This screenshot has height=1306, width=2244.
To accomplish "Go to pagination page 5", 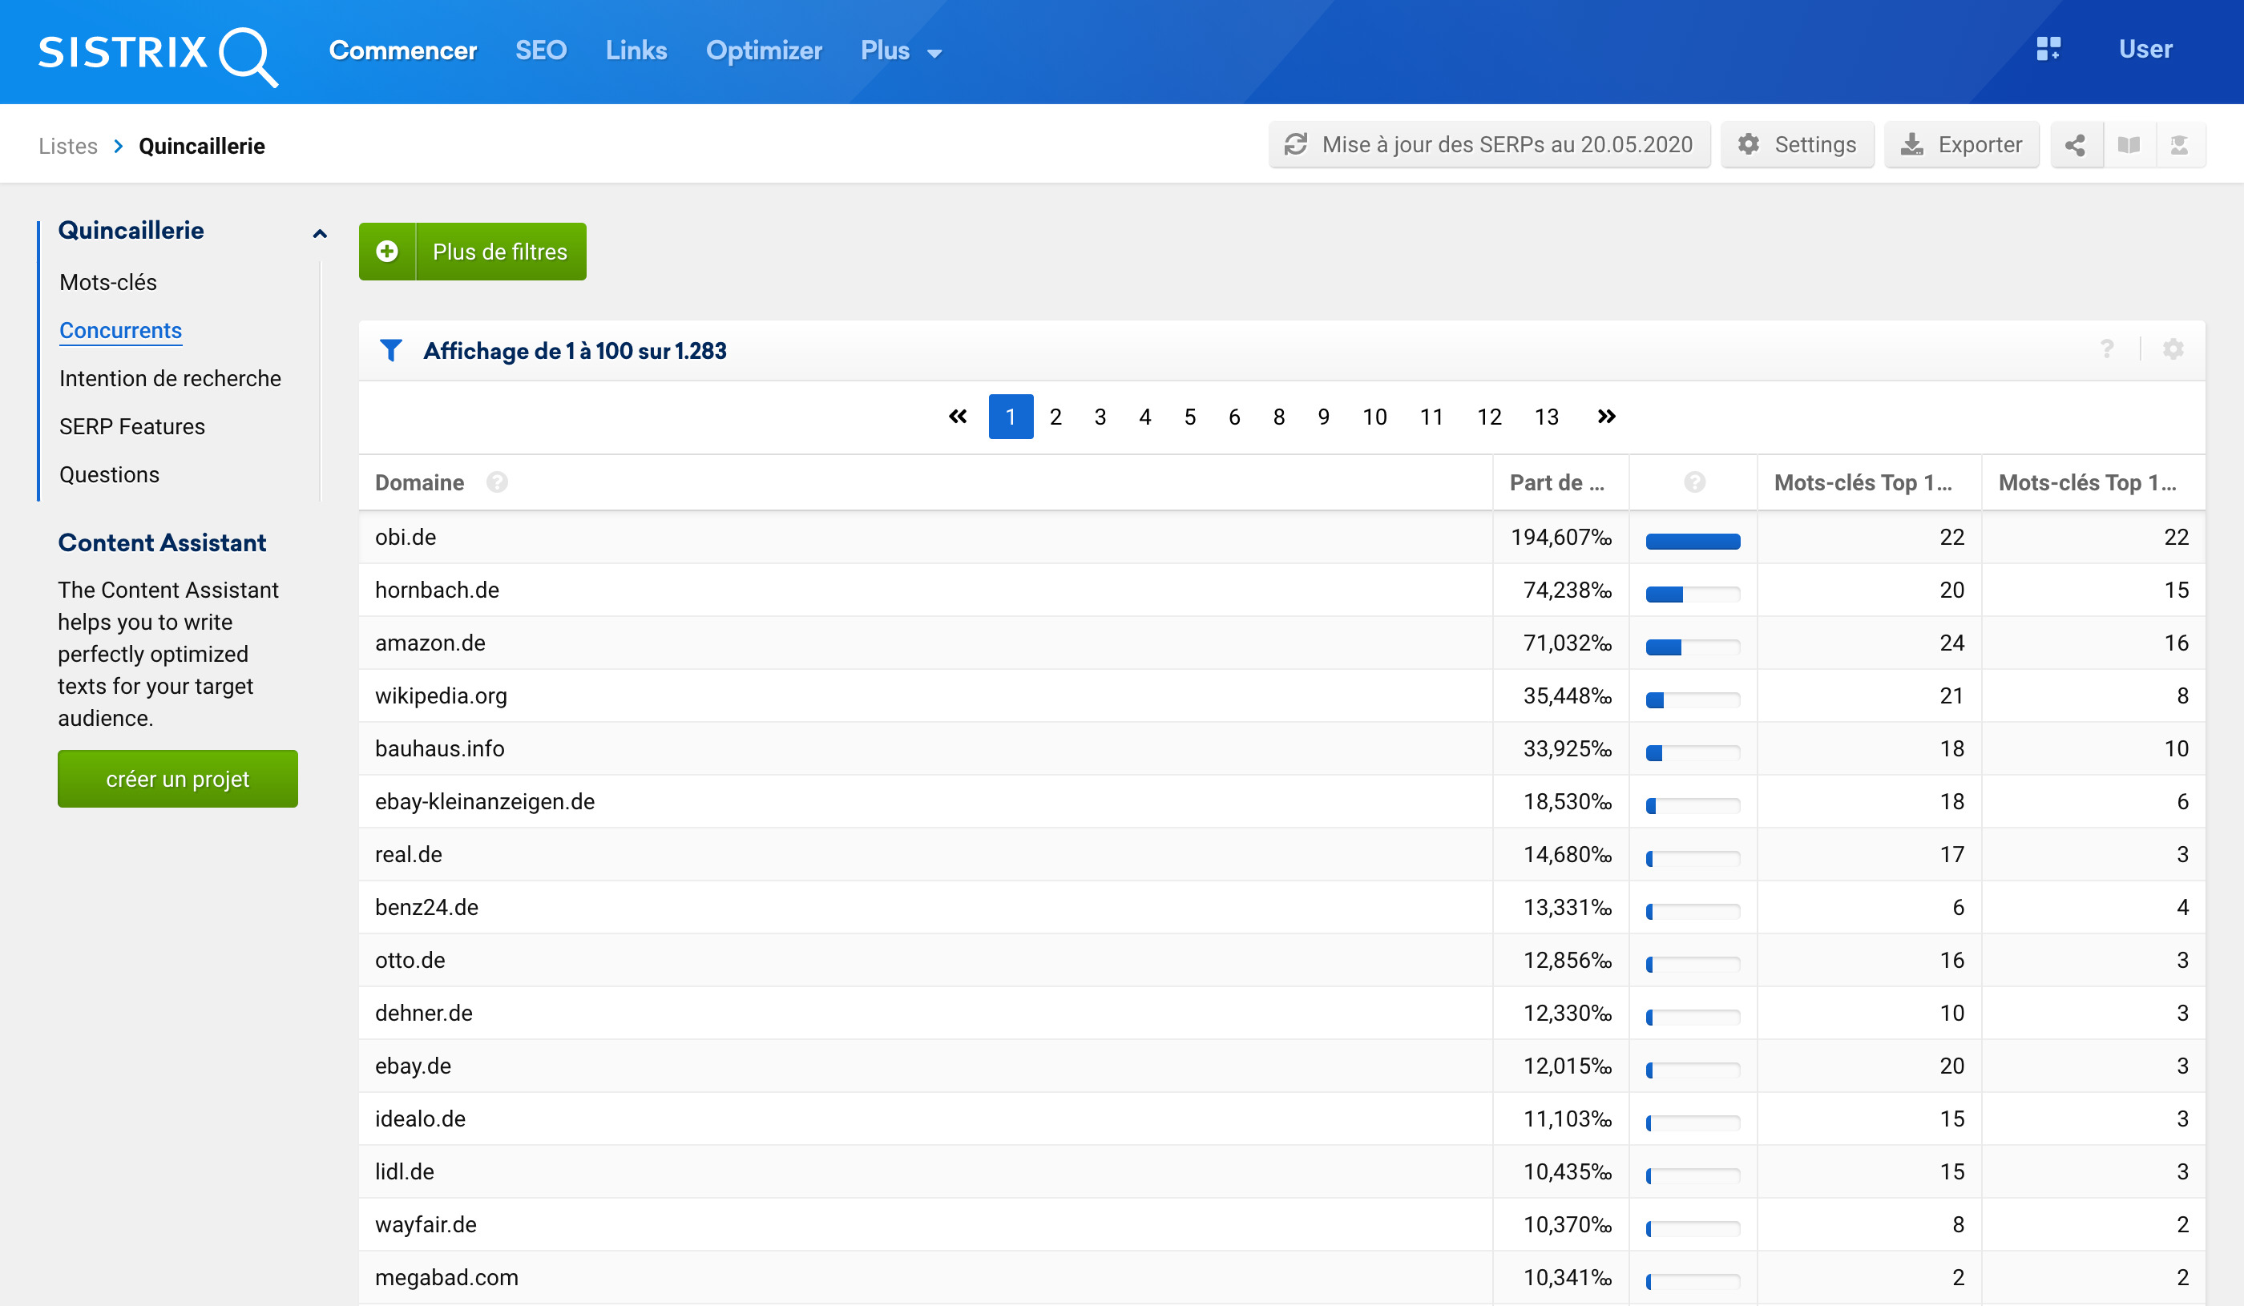I will point(1189,417).
